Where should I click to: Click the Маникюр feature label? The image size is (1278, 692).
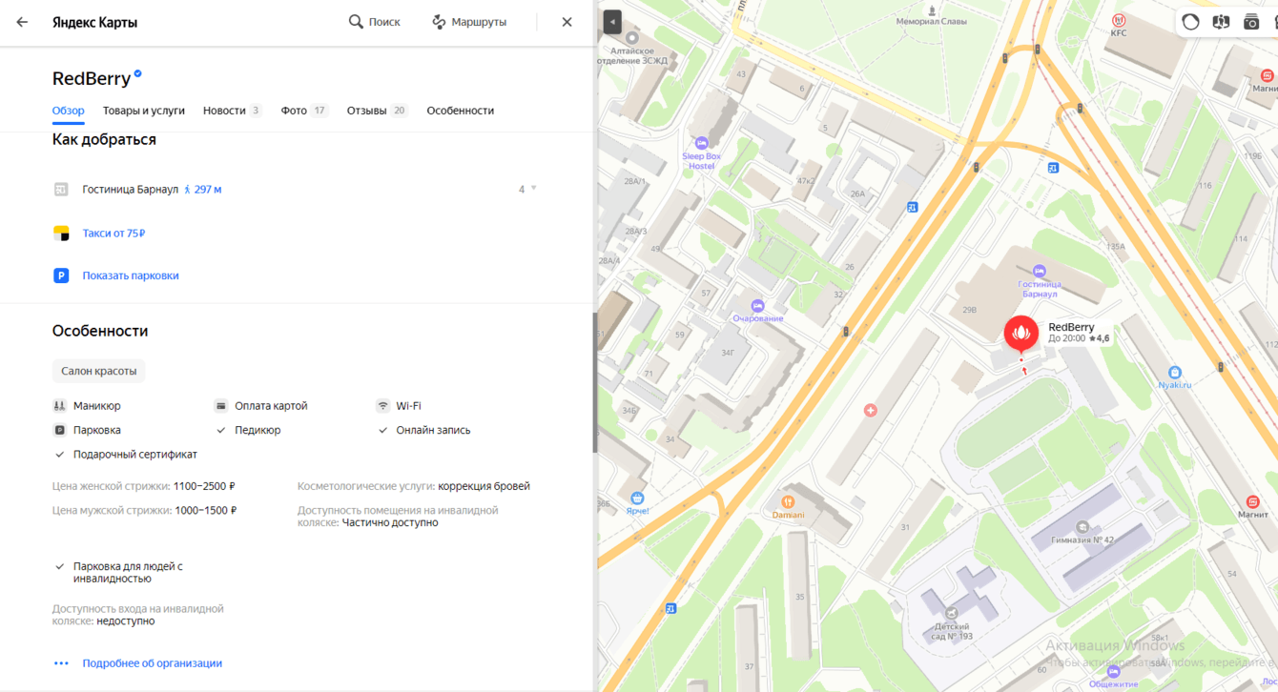(x=97, y=406)
